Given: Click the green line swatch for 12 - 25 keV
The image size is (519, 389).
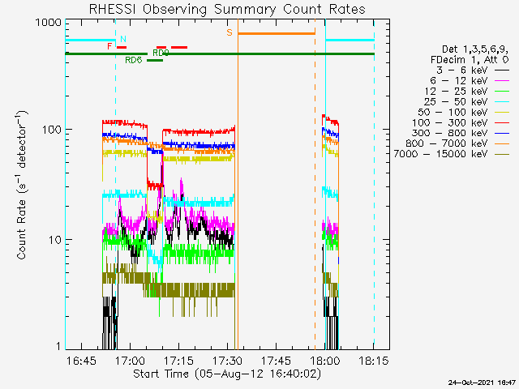Looking at the screenshot, I should point(502,91).
